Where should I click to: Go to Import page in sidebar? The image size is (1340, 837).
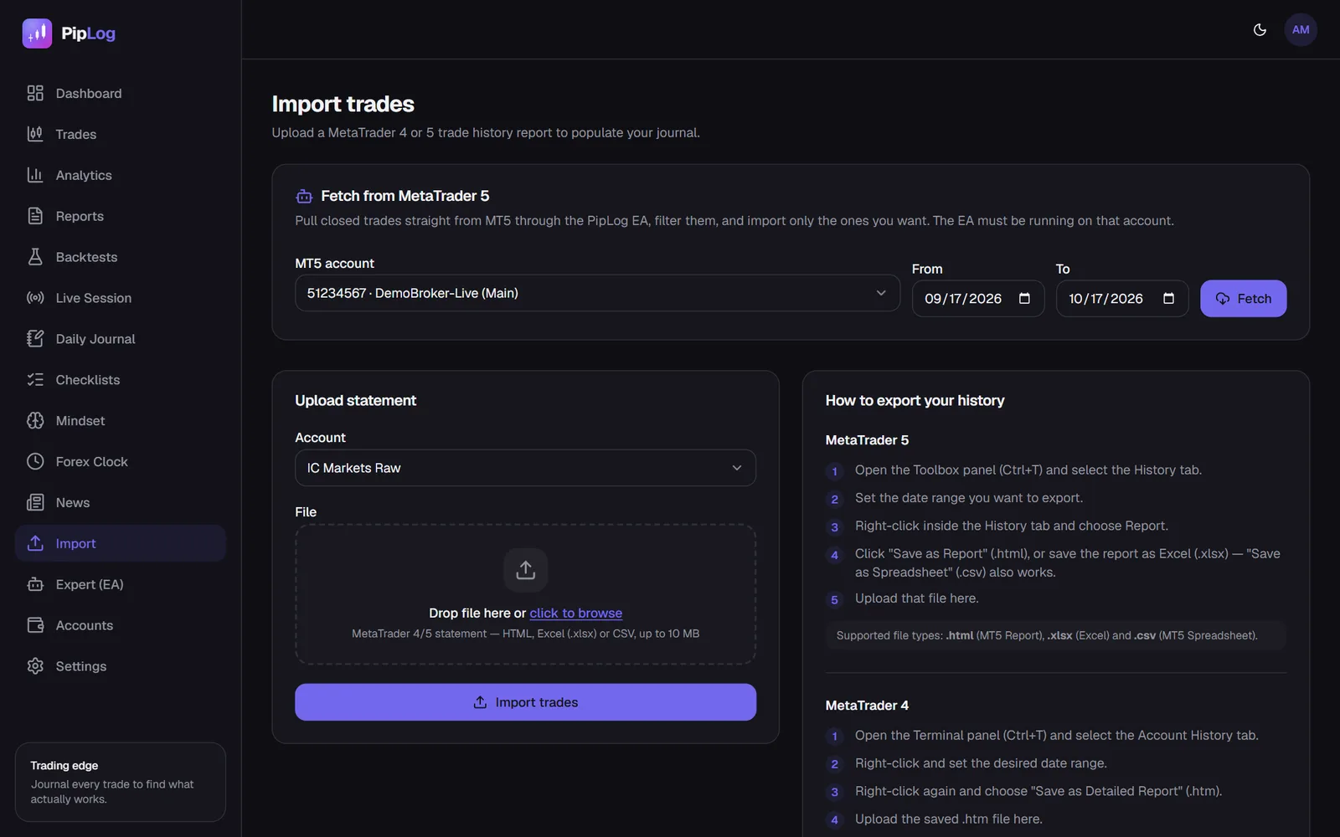(x=121, y=543)
